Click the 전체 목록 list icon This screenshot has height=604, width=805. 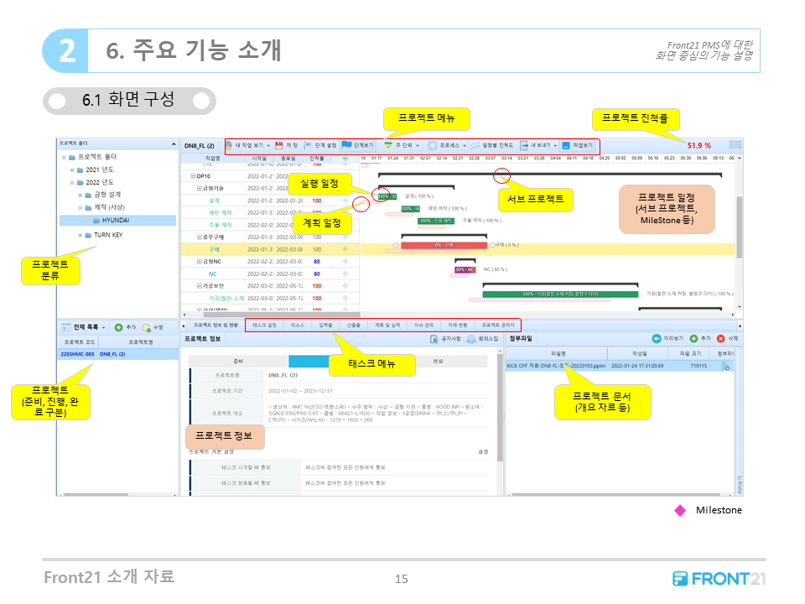pos(66,327)
